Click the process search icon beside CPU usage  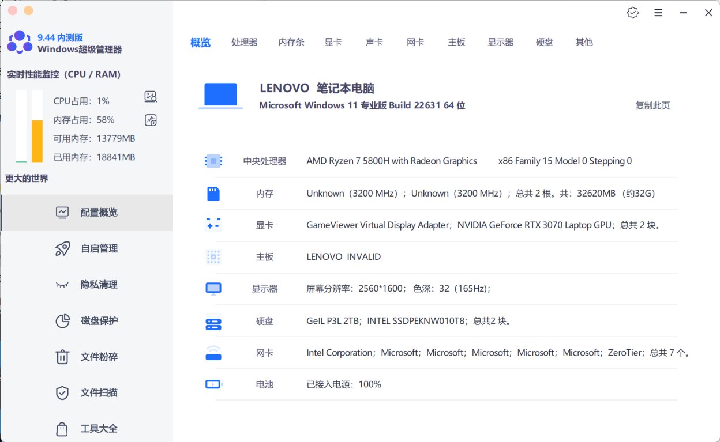coord(151,97)
